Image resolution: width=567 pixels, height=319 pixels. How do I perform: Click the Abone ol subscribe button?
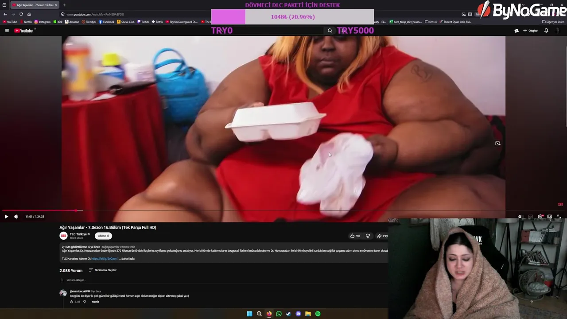tap(103, 236)
